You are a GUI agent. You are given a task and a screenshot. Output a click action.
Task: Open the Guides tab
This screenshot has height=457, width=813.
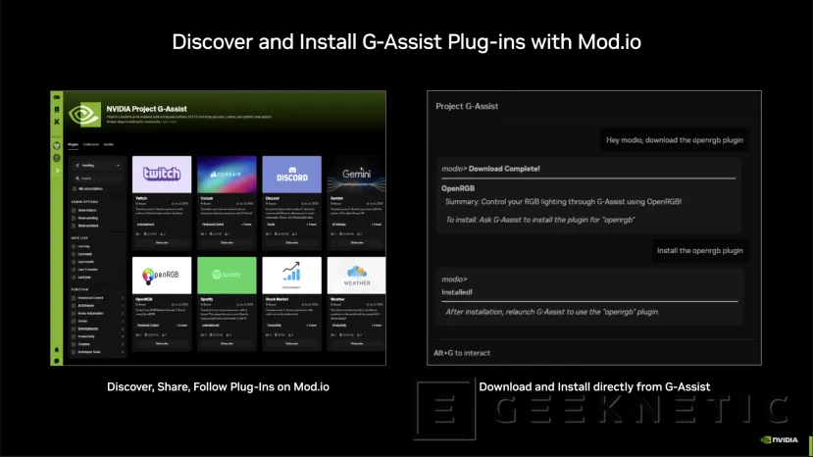(108, 144)
